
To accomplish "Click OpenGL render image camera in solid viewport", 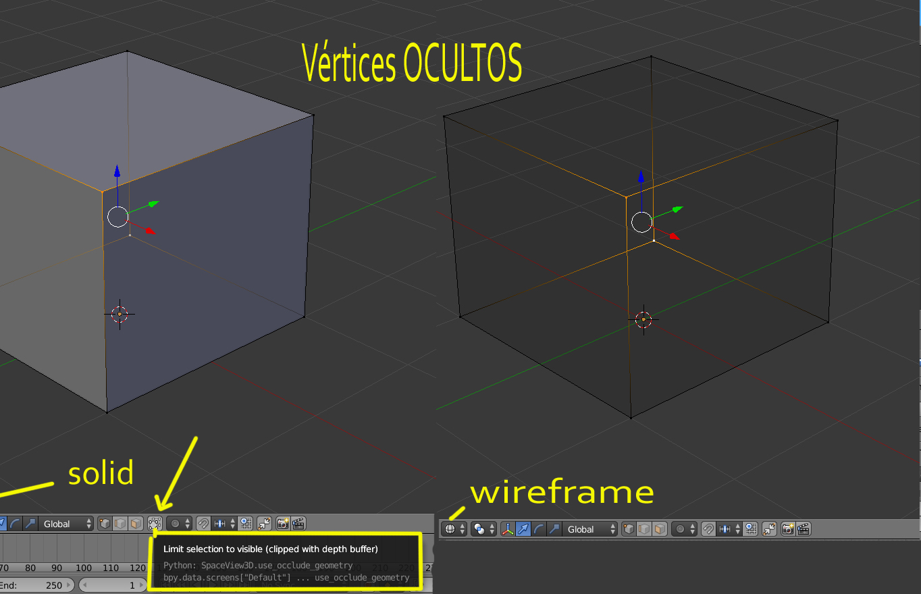I will point(283,523).
